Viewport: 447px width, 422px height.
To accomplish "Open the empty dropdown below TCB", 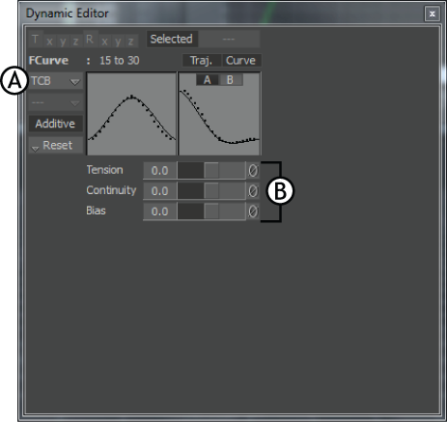I will pos(55,103).
